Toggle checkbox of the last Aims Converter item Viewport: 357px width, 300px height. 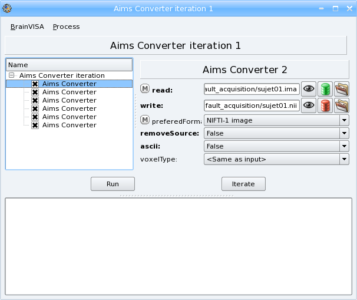35,125
